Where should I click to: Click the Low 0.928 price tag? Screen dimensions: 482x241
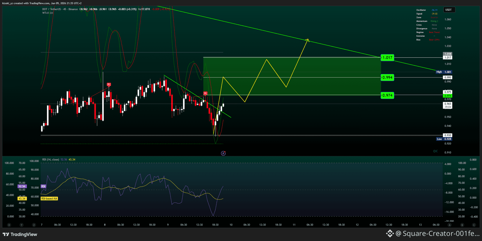[x=444, y=139]
